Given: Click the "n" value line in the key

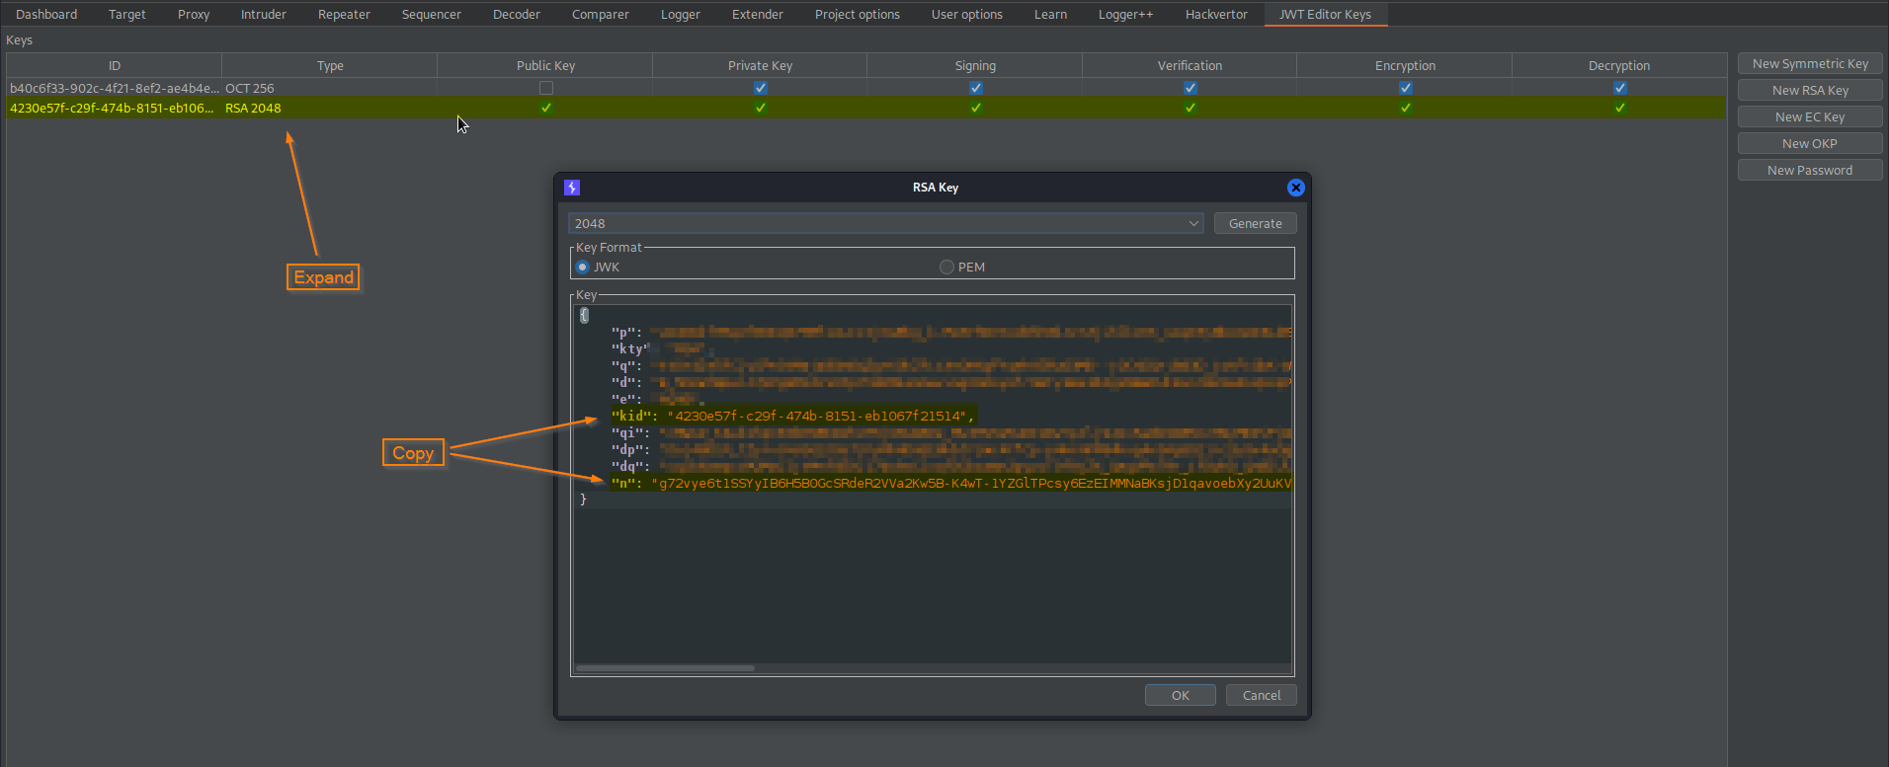Looking at the screenshot, I should point(950,484).
